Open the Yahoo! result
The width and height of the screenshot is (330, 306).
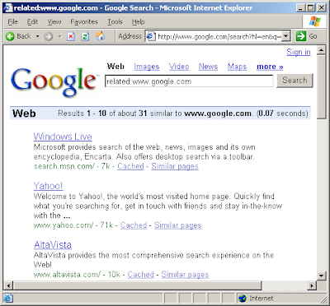point(48,186)
